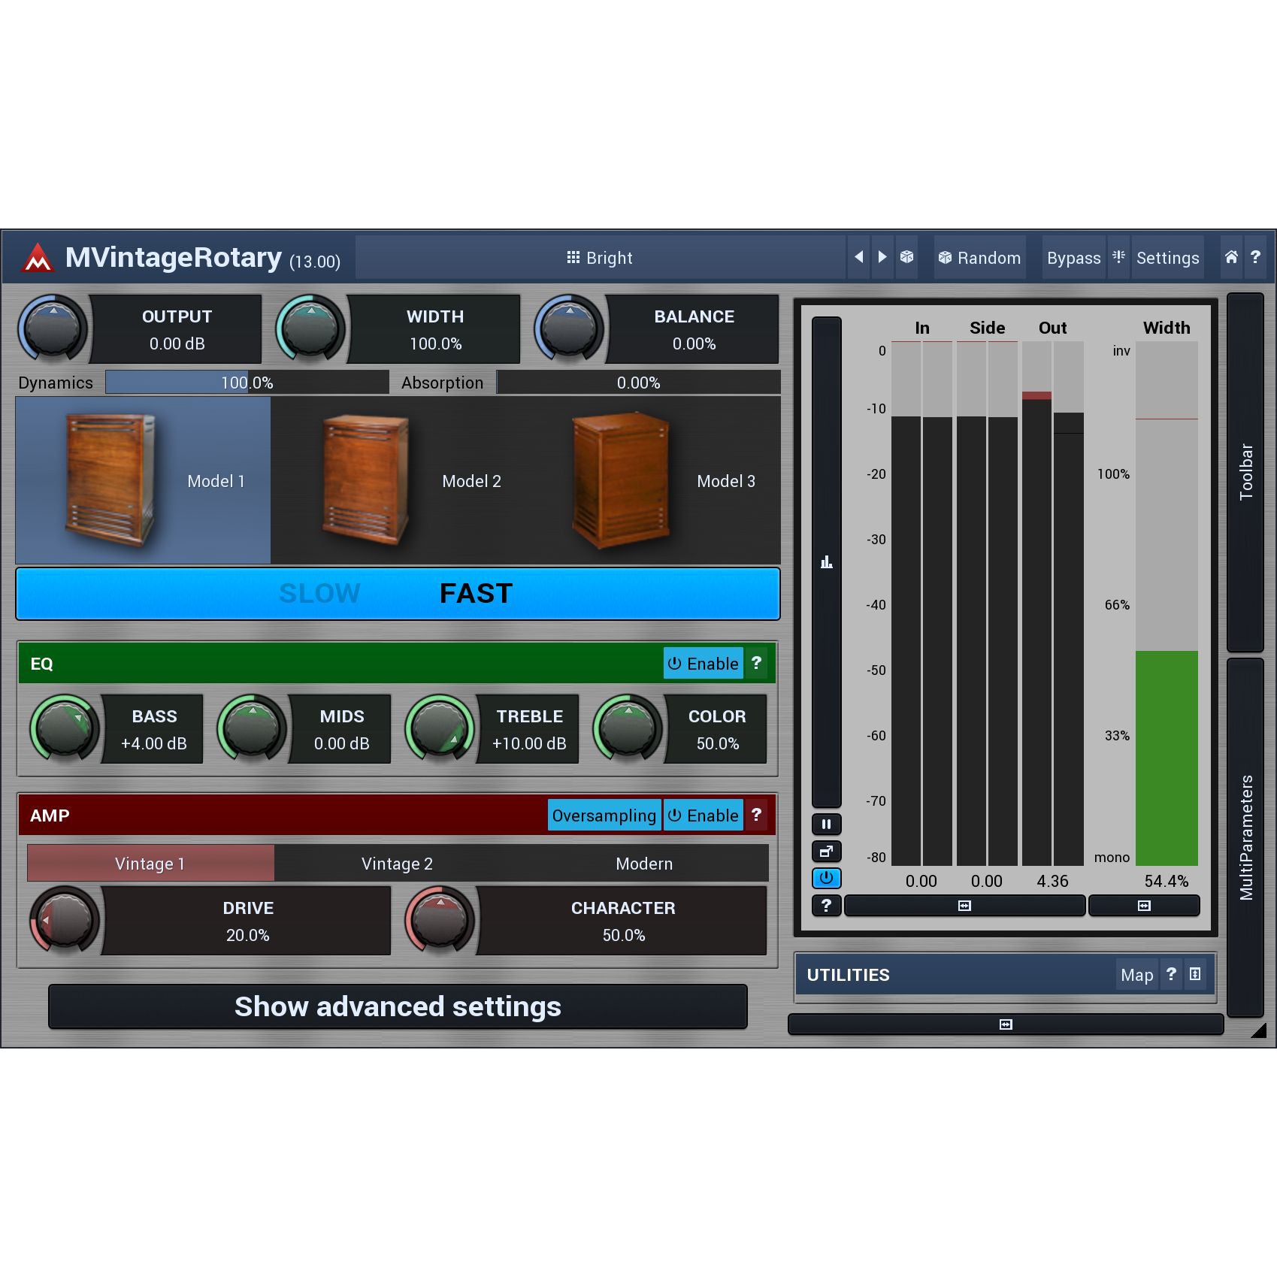The height and width of the screenshot is (1277, 1277).
Task: Collapse the meters panel below In/Side/Out
Action: (x=964, y=906)
